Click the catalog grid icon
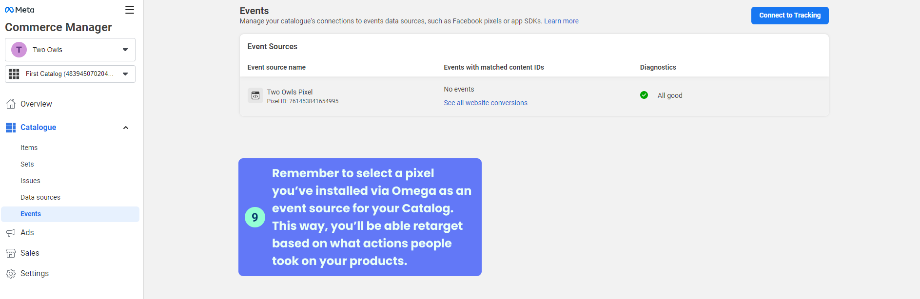Image resolution: width=920 pixels, height=299 pixels. 14,74
